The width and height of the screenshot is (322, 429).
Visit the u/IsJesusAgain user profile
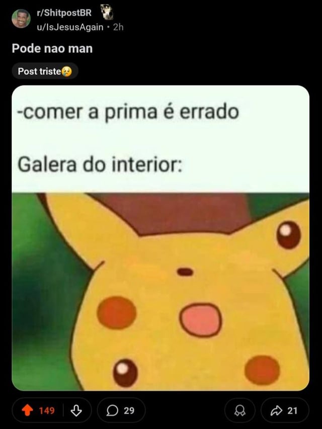[x=70, y=27]
